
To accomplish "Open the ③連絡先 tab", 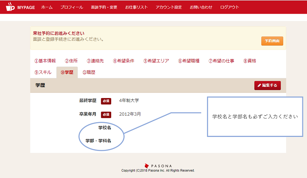I will tap(95, 61).
